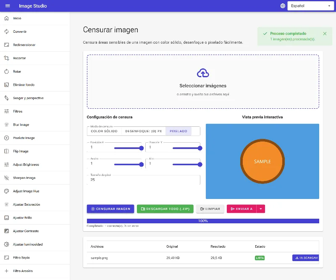Viewport: 336px width, 280px height.
Task: Click the cloud upload icon
Action: click(203, 73)
